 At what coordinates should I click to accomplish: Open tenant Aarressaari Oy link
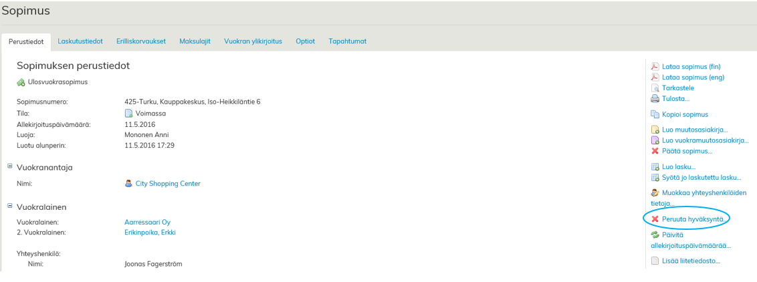click(148, 222)
